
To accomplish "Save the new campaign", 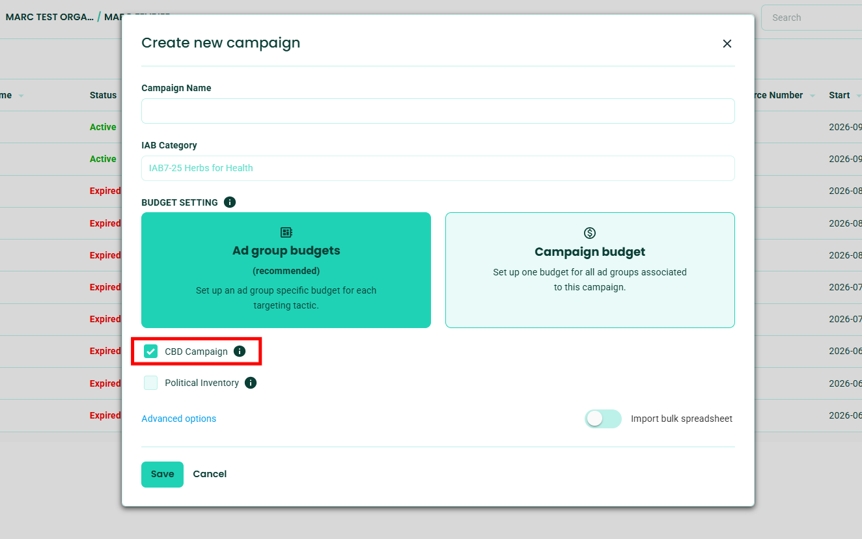I will [x=162, y=475].
